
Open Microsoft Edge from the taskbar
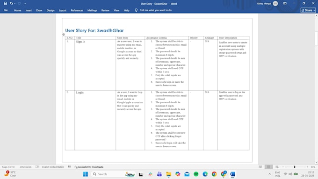click(205, 174)
